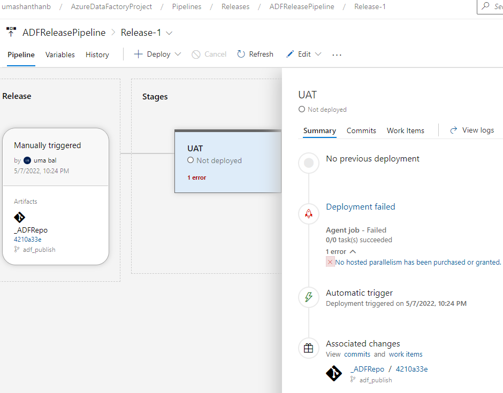The width and height of the screenshot is (503, 393).
Task: Click the 1 error text in UAT stage
Action: point(196,178)
